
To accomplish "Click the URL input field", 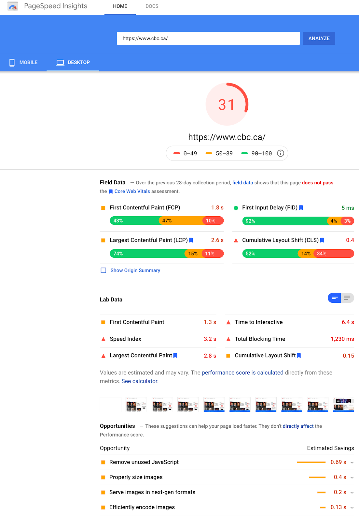I will point(208,38).
